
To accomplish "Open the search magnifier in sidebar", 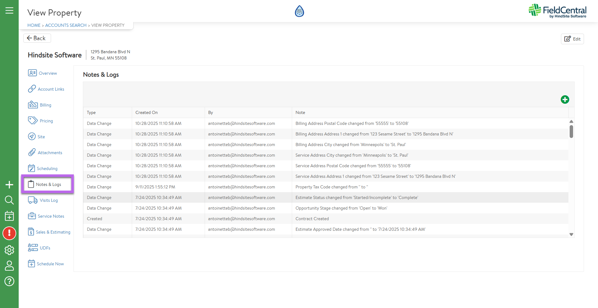I will [x=9, y=200].
